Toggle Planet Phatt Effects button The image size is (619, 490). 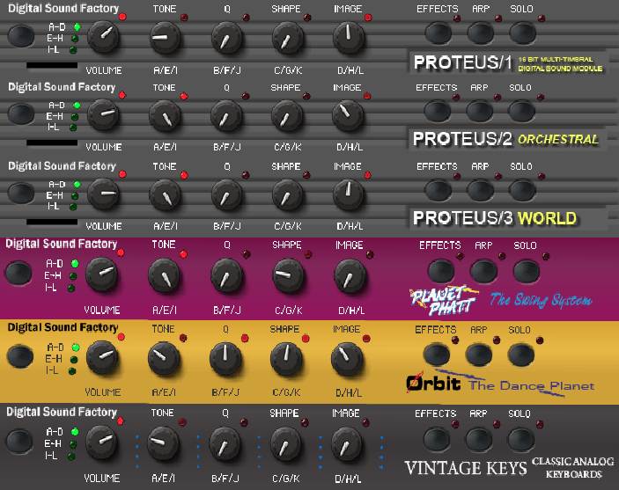[441, 272]
